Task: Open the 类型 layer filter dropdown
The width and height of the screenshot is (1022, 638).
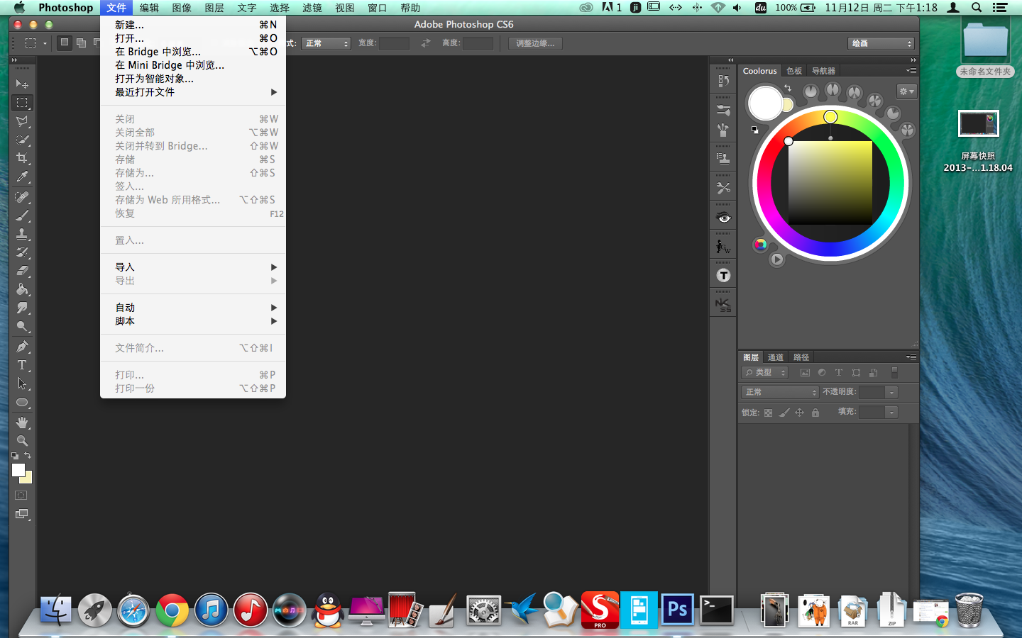Action: click(765, 372)
